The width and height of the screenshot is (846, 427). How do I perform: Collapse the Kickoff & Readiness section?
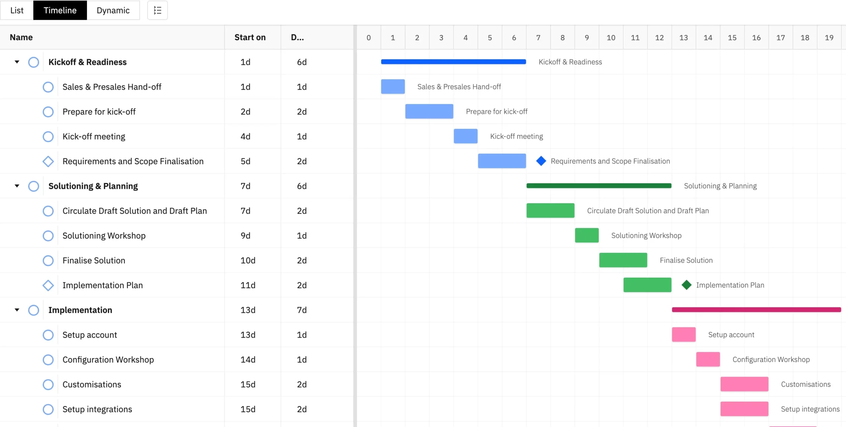[17, 62]
